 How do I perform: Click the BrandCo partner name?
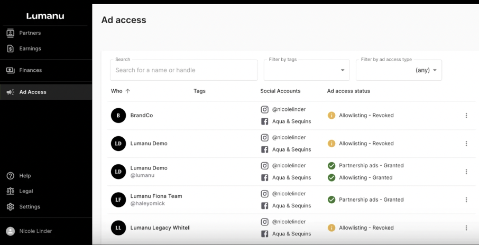[x=142, y=116]
